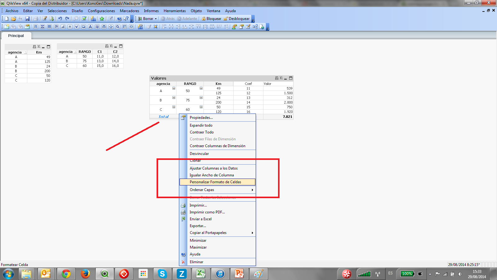
Task: Click the ES language indicator in system tray
Action: (x=390, y=273)
